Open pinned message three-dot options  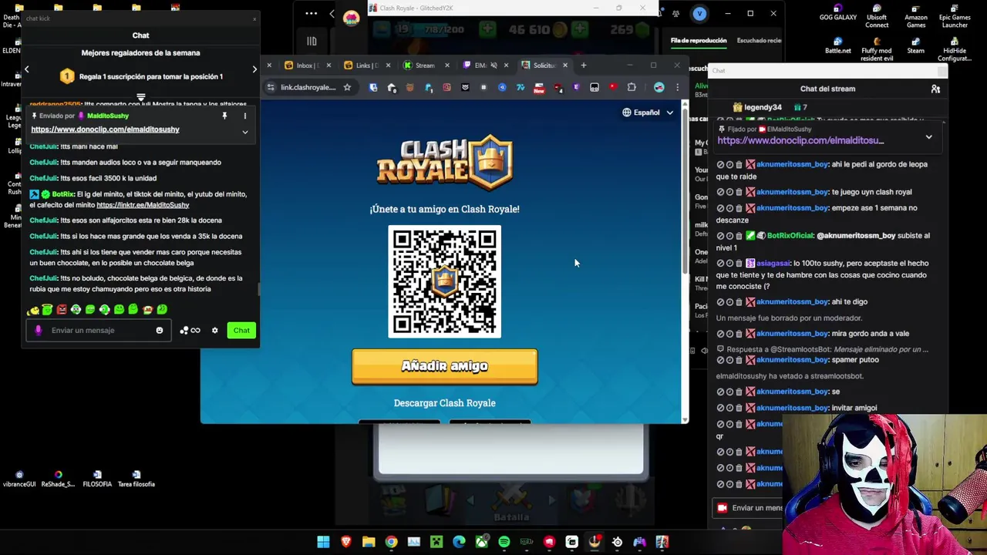(245, 116)
